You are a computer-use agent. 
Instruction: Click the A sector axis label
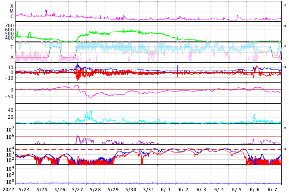point(12,57)
